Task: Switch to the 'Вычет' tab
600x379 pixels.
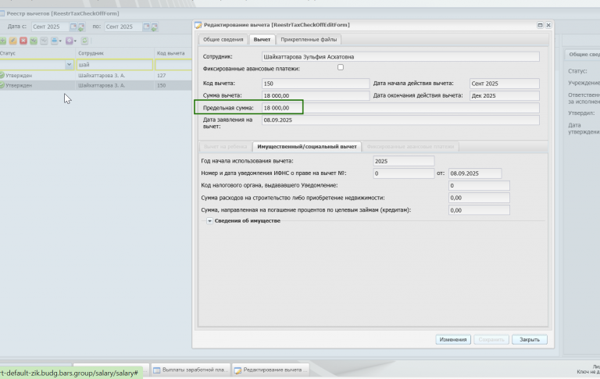Action: click(x=262, y=39)
